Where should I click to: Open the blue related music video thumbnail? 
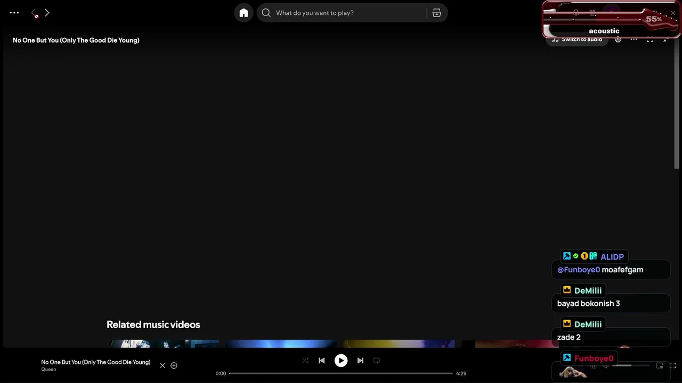click(x=281, y=344)
